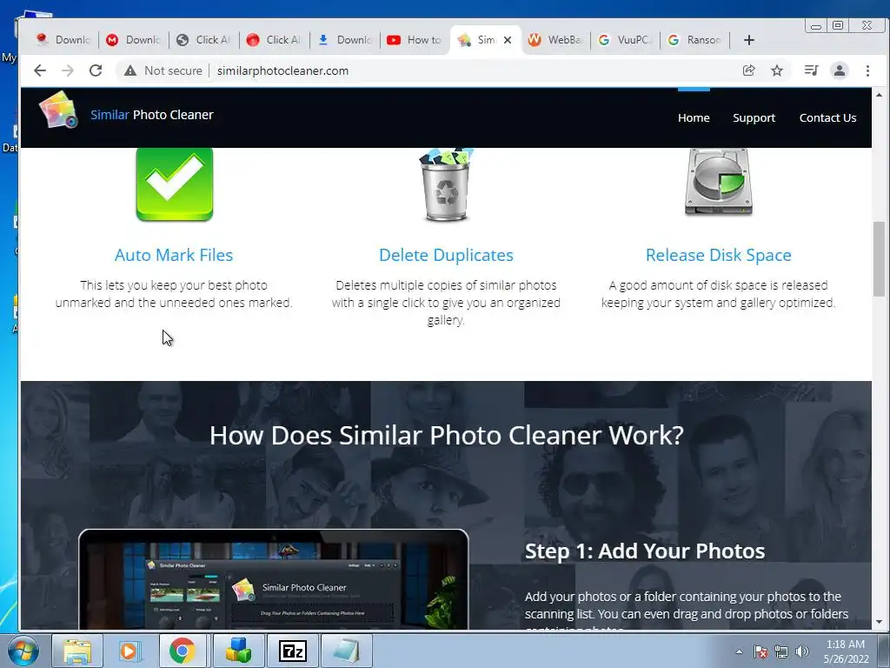The image size is (890, 668).
Task: Switch to the Click Al tab with red circle icon
Action: (274, 40)
